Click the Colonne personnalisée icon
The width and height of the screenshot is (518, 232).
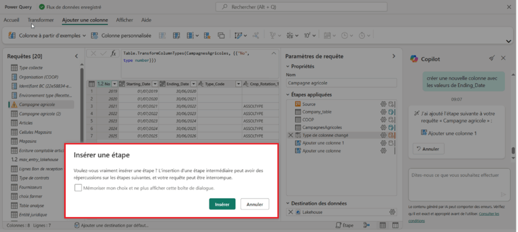point(95,36)
